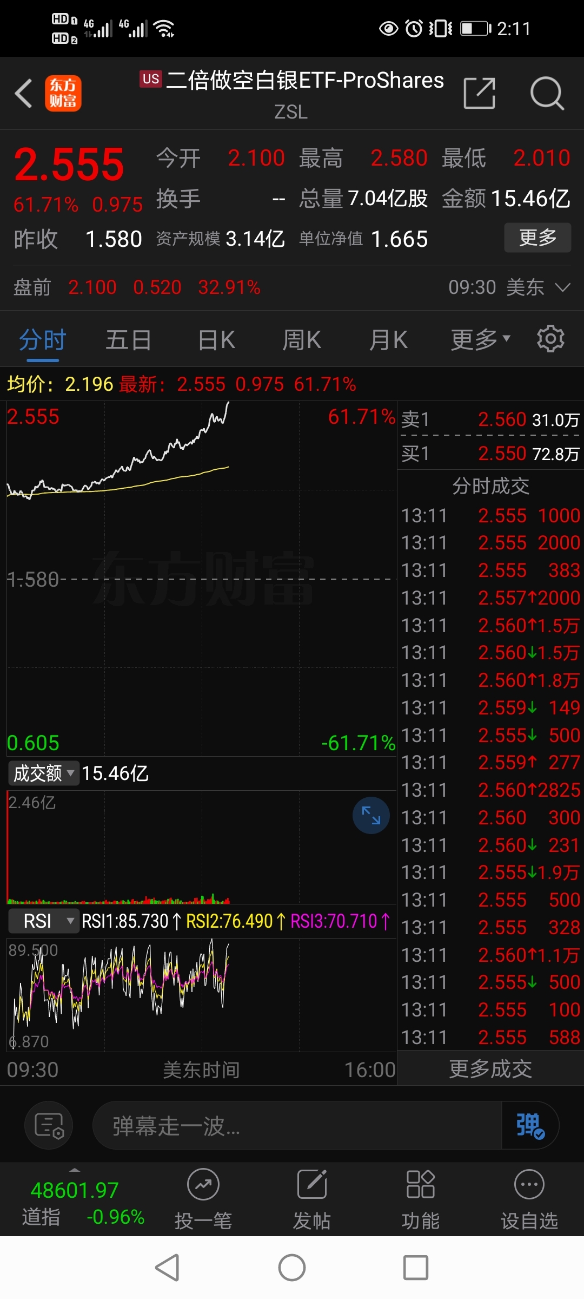
Task: Tap the stock title ZSL
Action: pyautogui.click(x=291, y=111)
